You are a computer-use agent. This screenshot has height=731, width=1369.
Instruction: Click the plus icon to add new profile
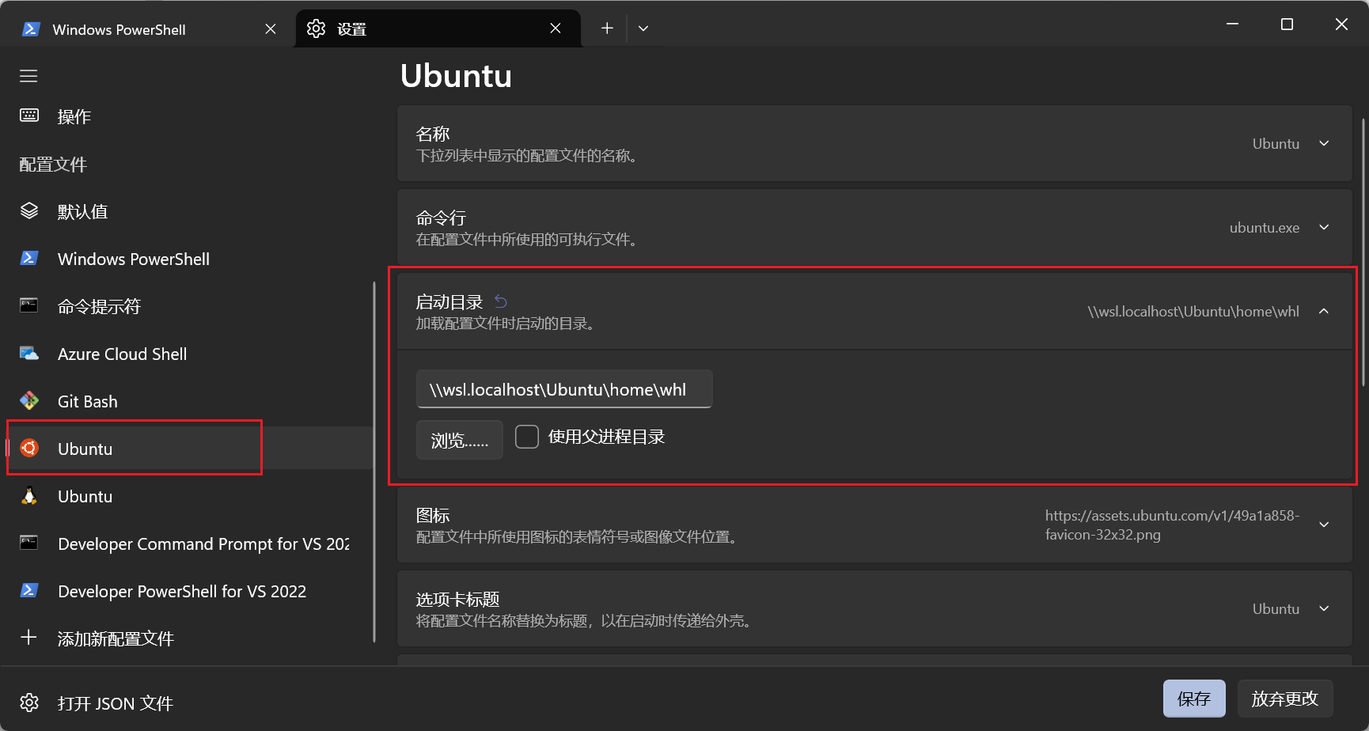29,638
